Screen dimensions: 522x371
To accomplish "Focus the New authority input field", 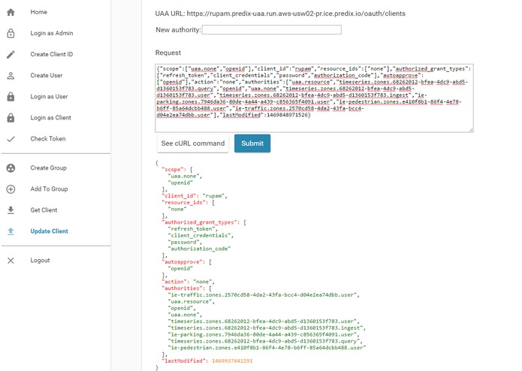I will (x=272, y=29).
